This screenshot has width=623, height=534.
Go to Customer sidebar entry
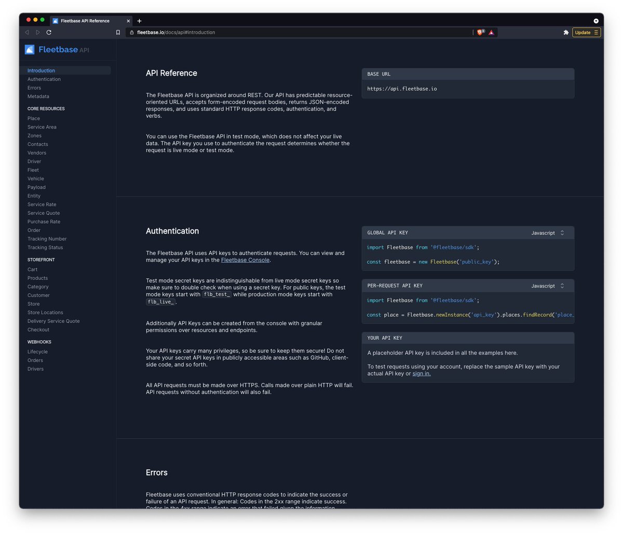[x=39, y=295]
